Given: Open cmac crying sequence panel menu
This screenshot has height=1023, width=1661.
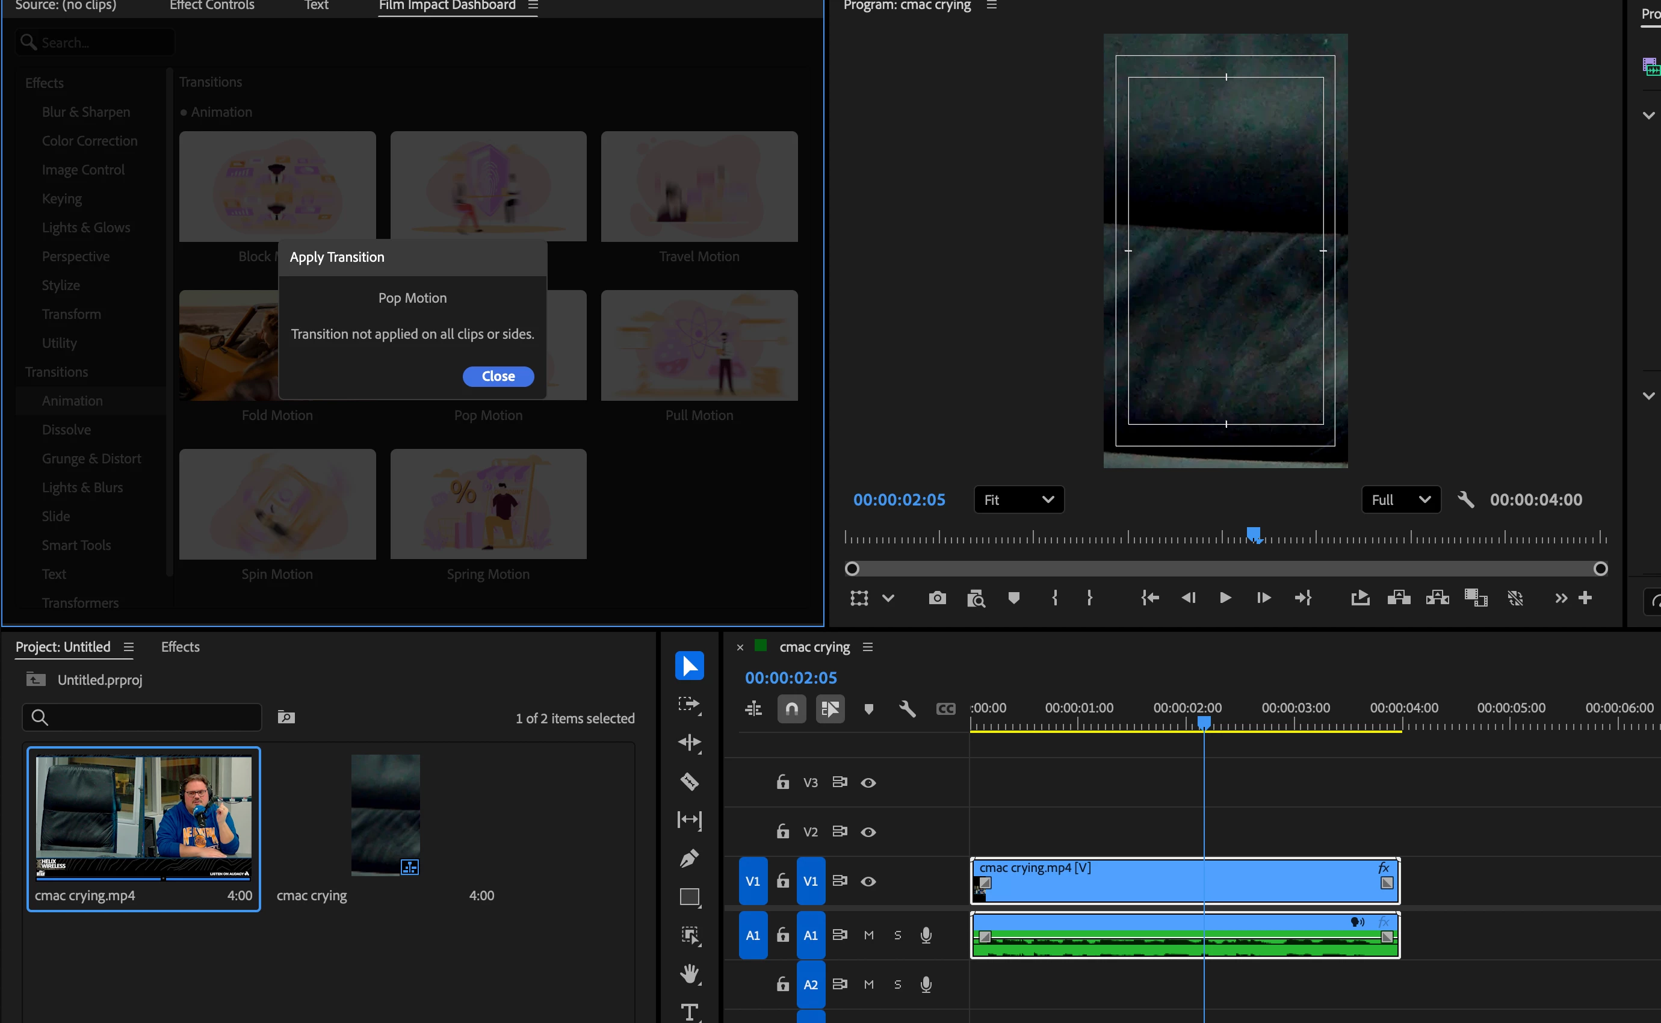Looking at the screenshot, I should (x=868, y=647).
